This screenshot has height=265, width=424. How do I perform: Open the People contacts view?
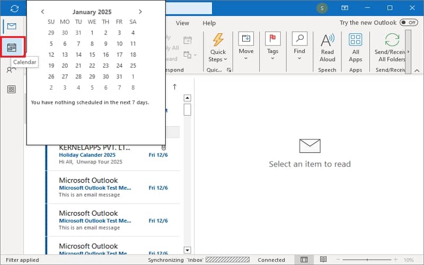click(x=11, y=70)
